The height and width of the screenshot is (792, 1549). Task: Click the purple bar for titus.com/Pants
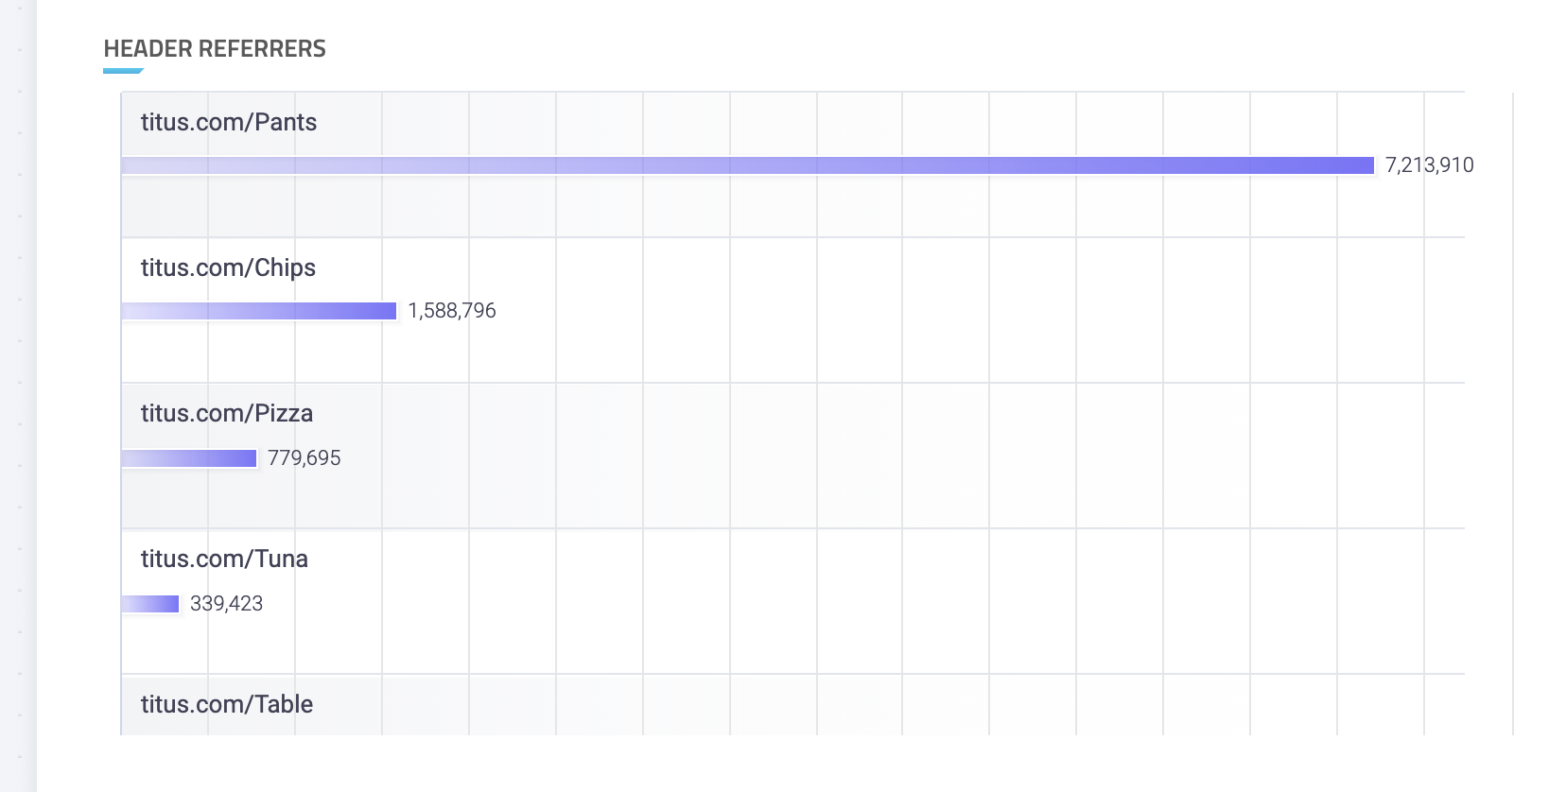coord(748,165)
